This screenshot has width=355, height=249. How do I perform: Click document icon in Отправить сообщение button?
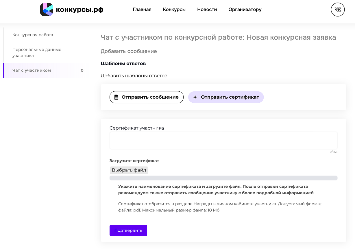tap(116, 97)
